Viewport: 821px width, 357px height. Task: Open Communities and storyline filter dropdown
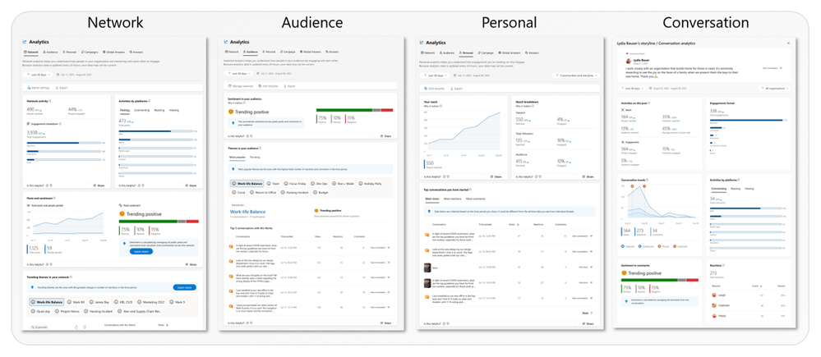pyautogui.click(x=576, y=76)
